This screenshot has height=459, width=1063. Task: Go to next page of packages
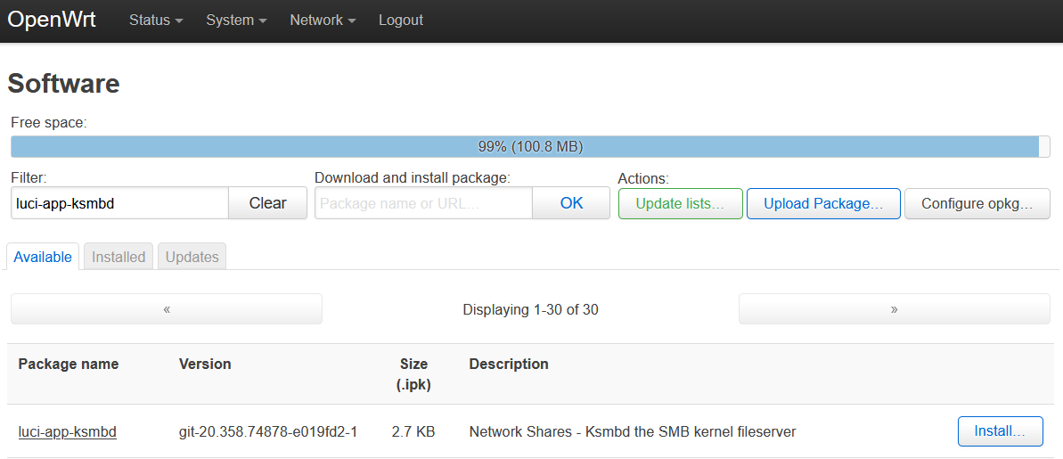[x=895, y=309]
